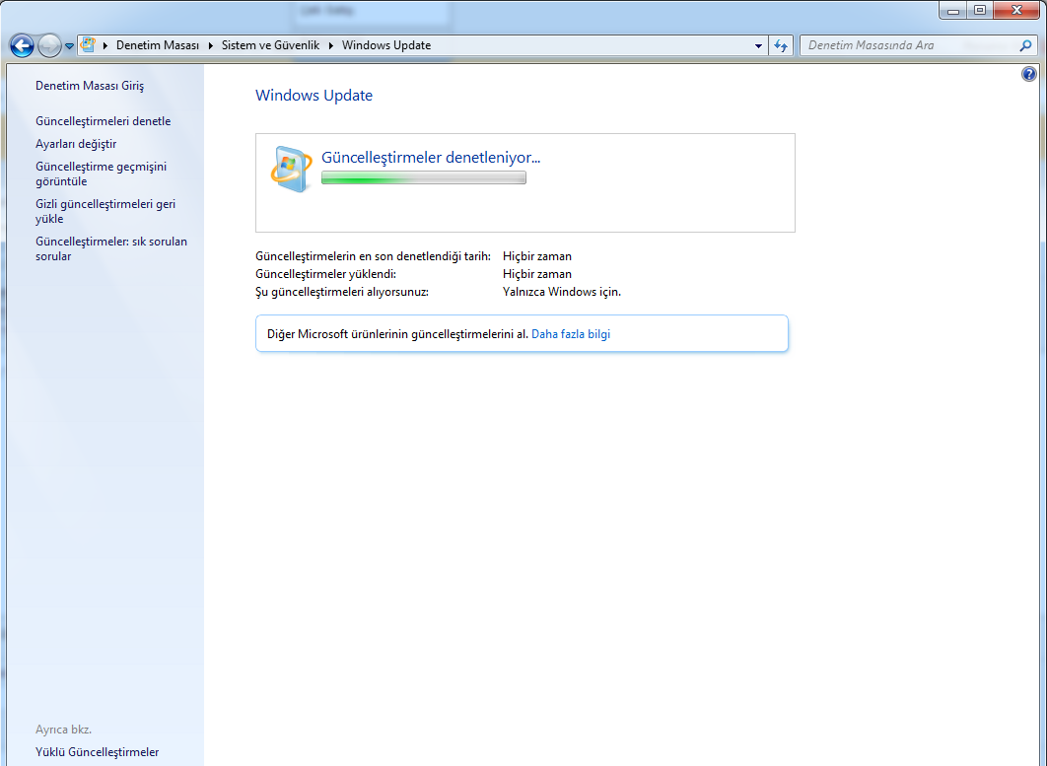The height and width of the screenshot is (766, 1047).
Task: Expand arrow before Windows Update breadcrumb
Action: click(330, 45)
